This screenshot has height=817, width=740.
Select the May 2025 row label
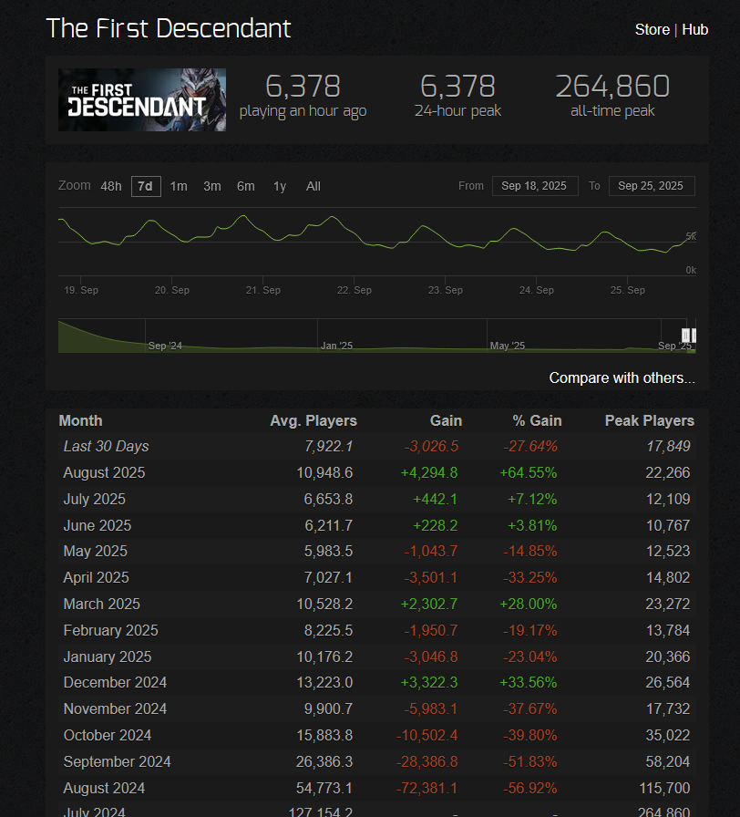[96, 552]
